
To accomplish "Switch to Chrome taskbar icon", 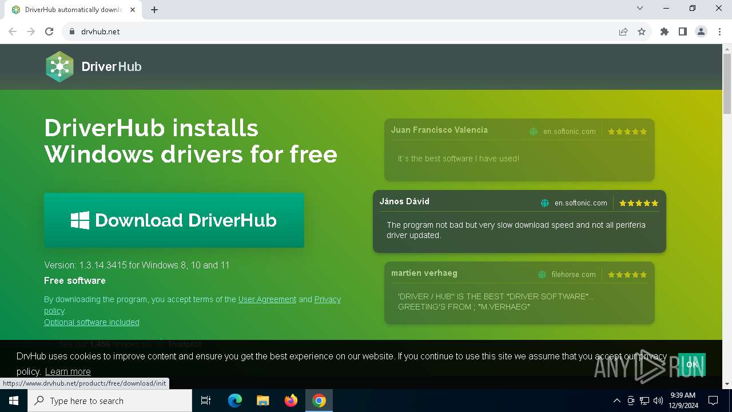I will coord(319,401).
